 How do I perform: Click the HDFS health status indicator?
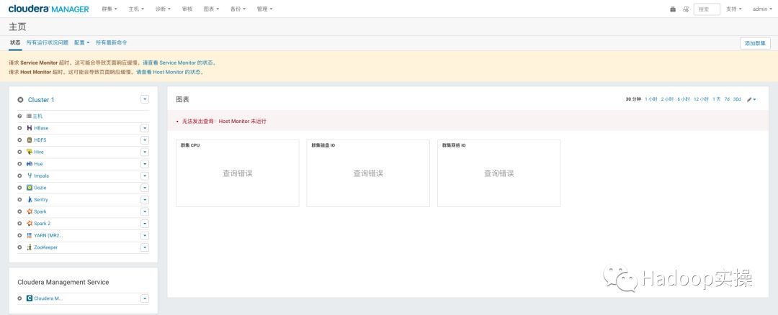19,140
